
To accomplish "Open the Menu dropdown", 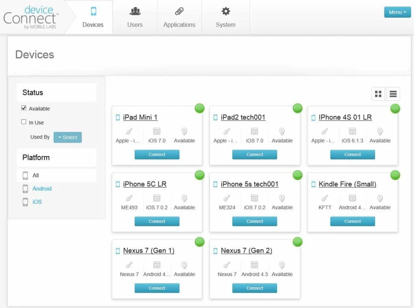I will (x=397, y=12).
